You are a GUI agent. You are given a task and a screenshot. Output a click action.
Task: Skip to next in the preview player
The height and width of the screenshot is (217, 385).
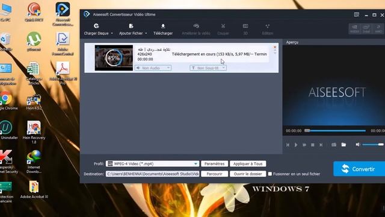click(x=321, y=145)
